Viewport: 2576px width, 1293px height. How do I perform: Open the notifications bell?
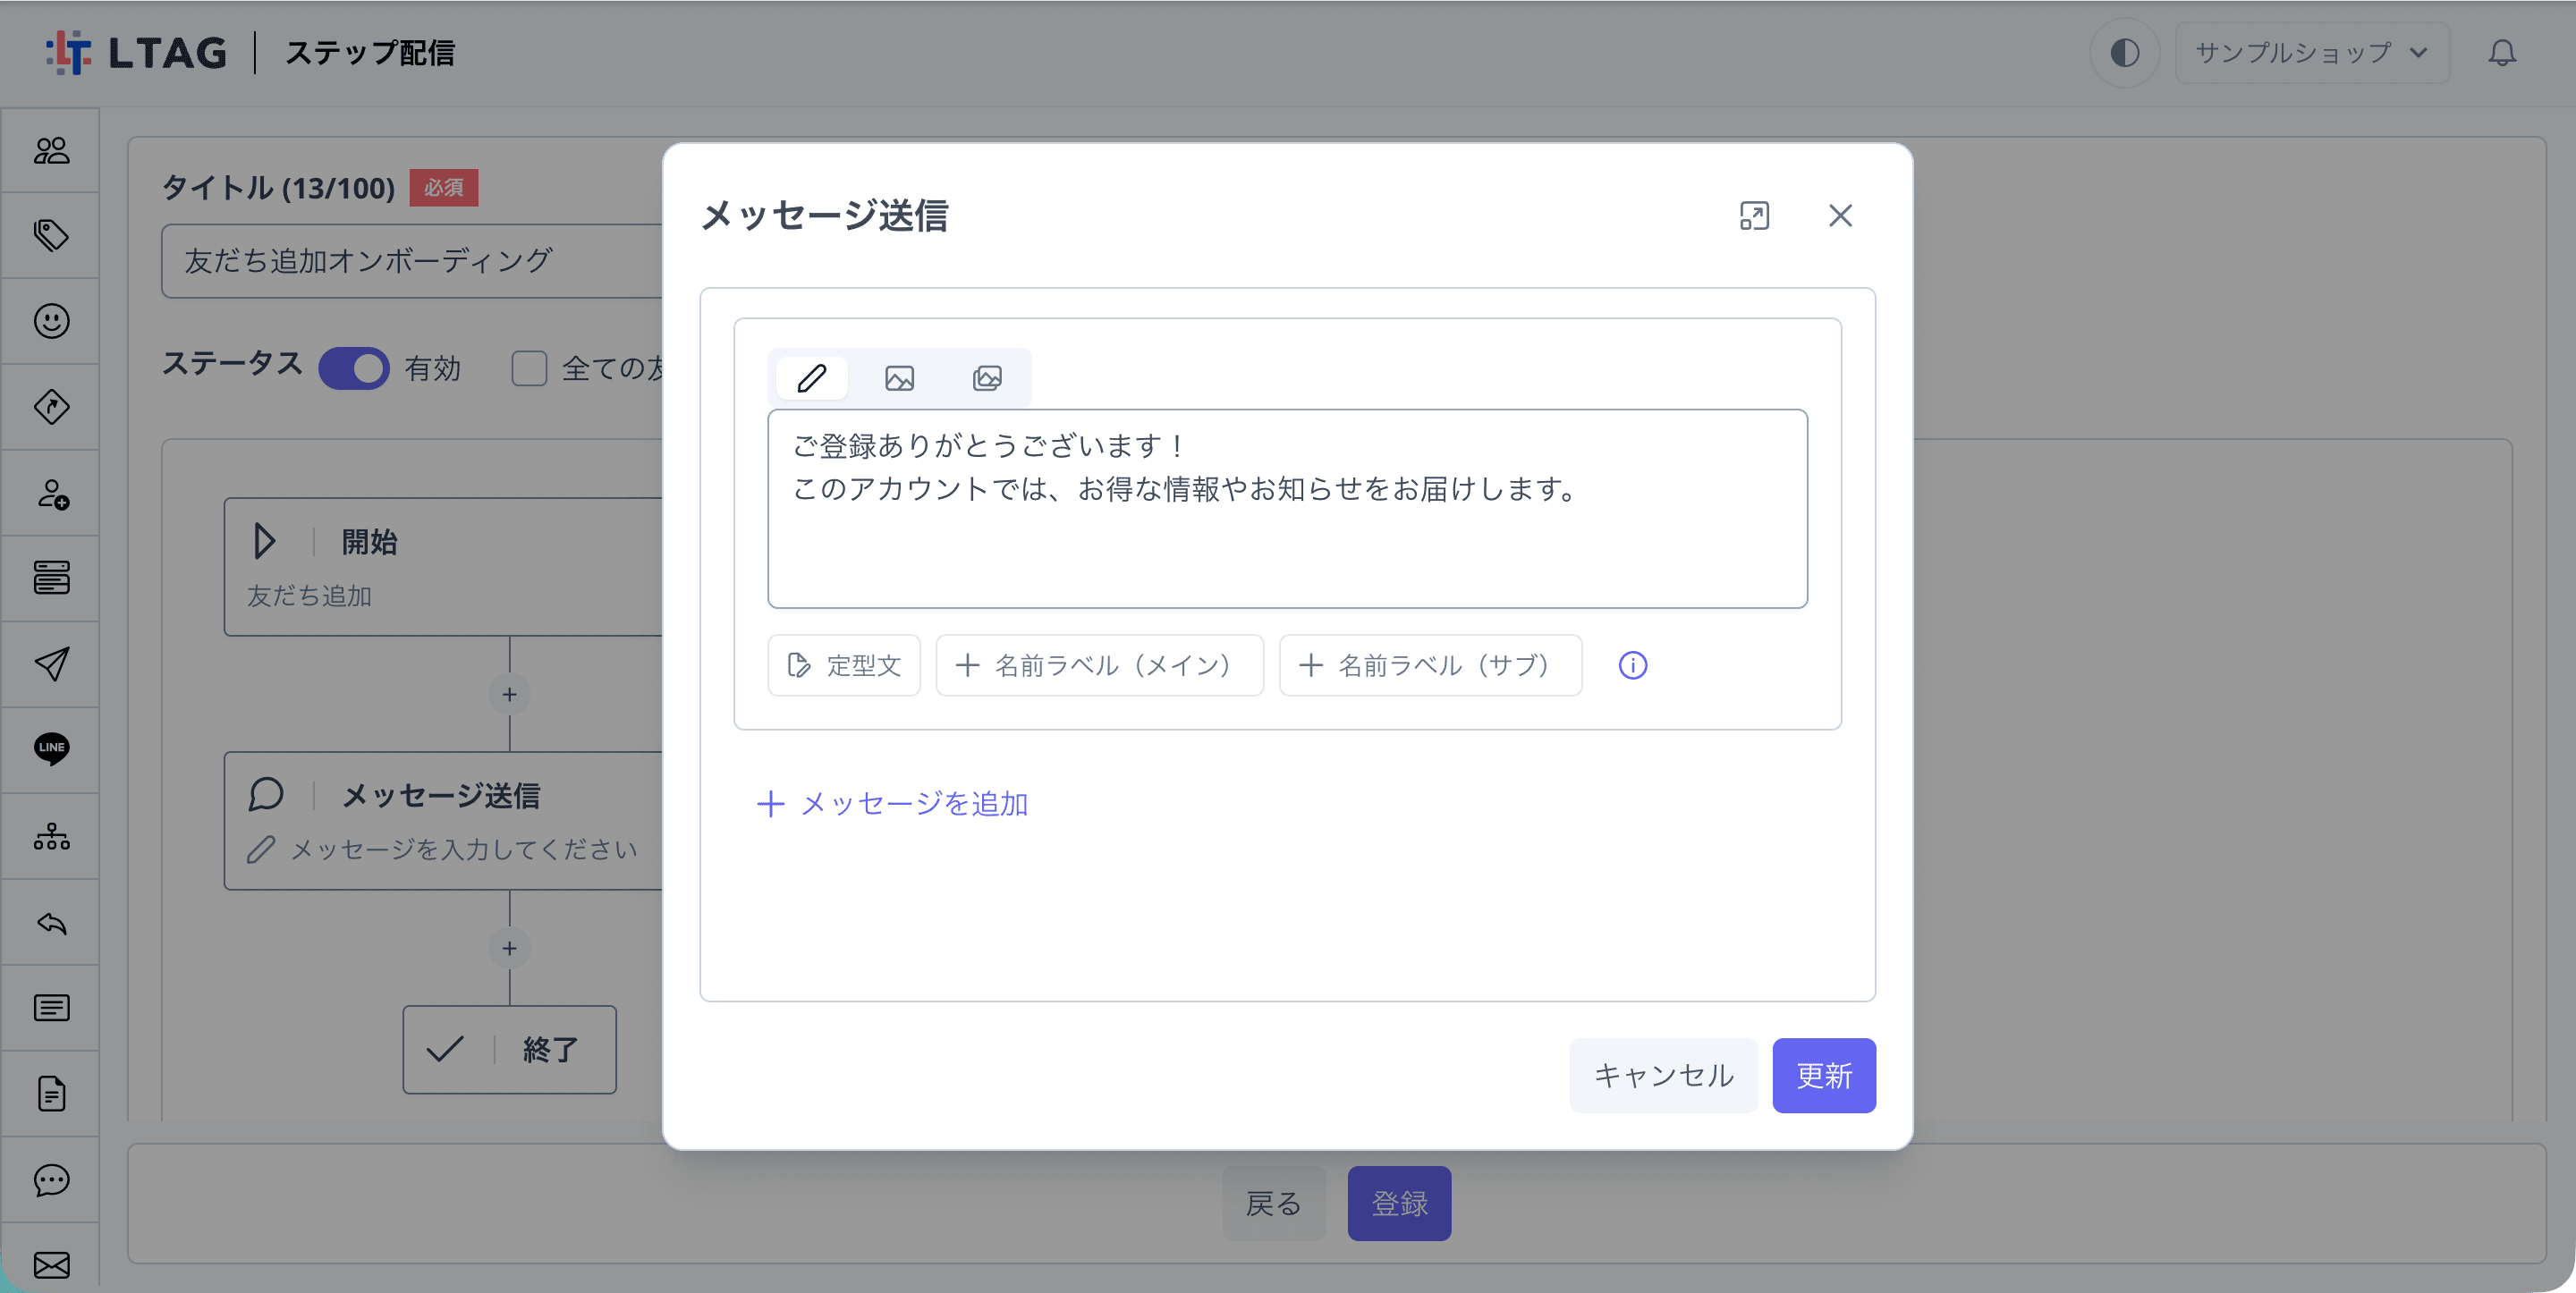pyautogui.click(x=2502, y=52)
